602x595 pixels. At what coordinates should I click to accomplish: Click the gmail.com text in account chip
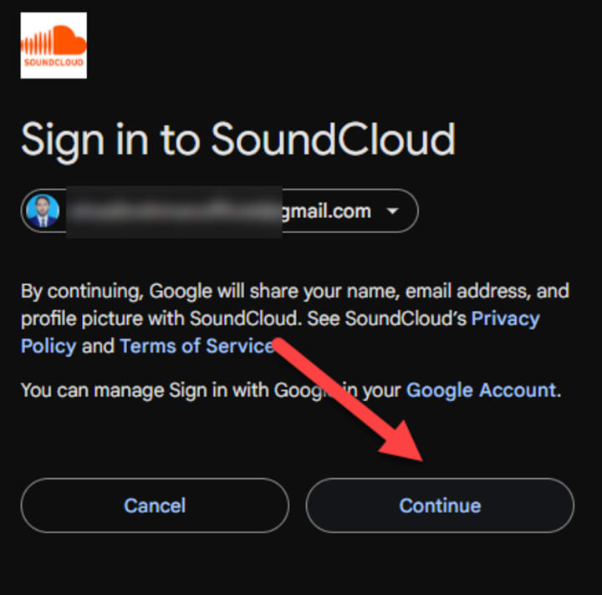(x=327, y=211)
